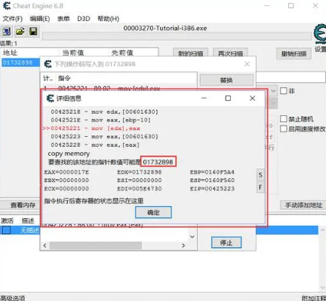Screen dimensions: 326x301
Task: Expand the dropdown beside the 非 checkbox
Action: click(274, 91)
